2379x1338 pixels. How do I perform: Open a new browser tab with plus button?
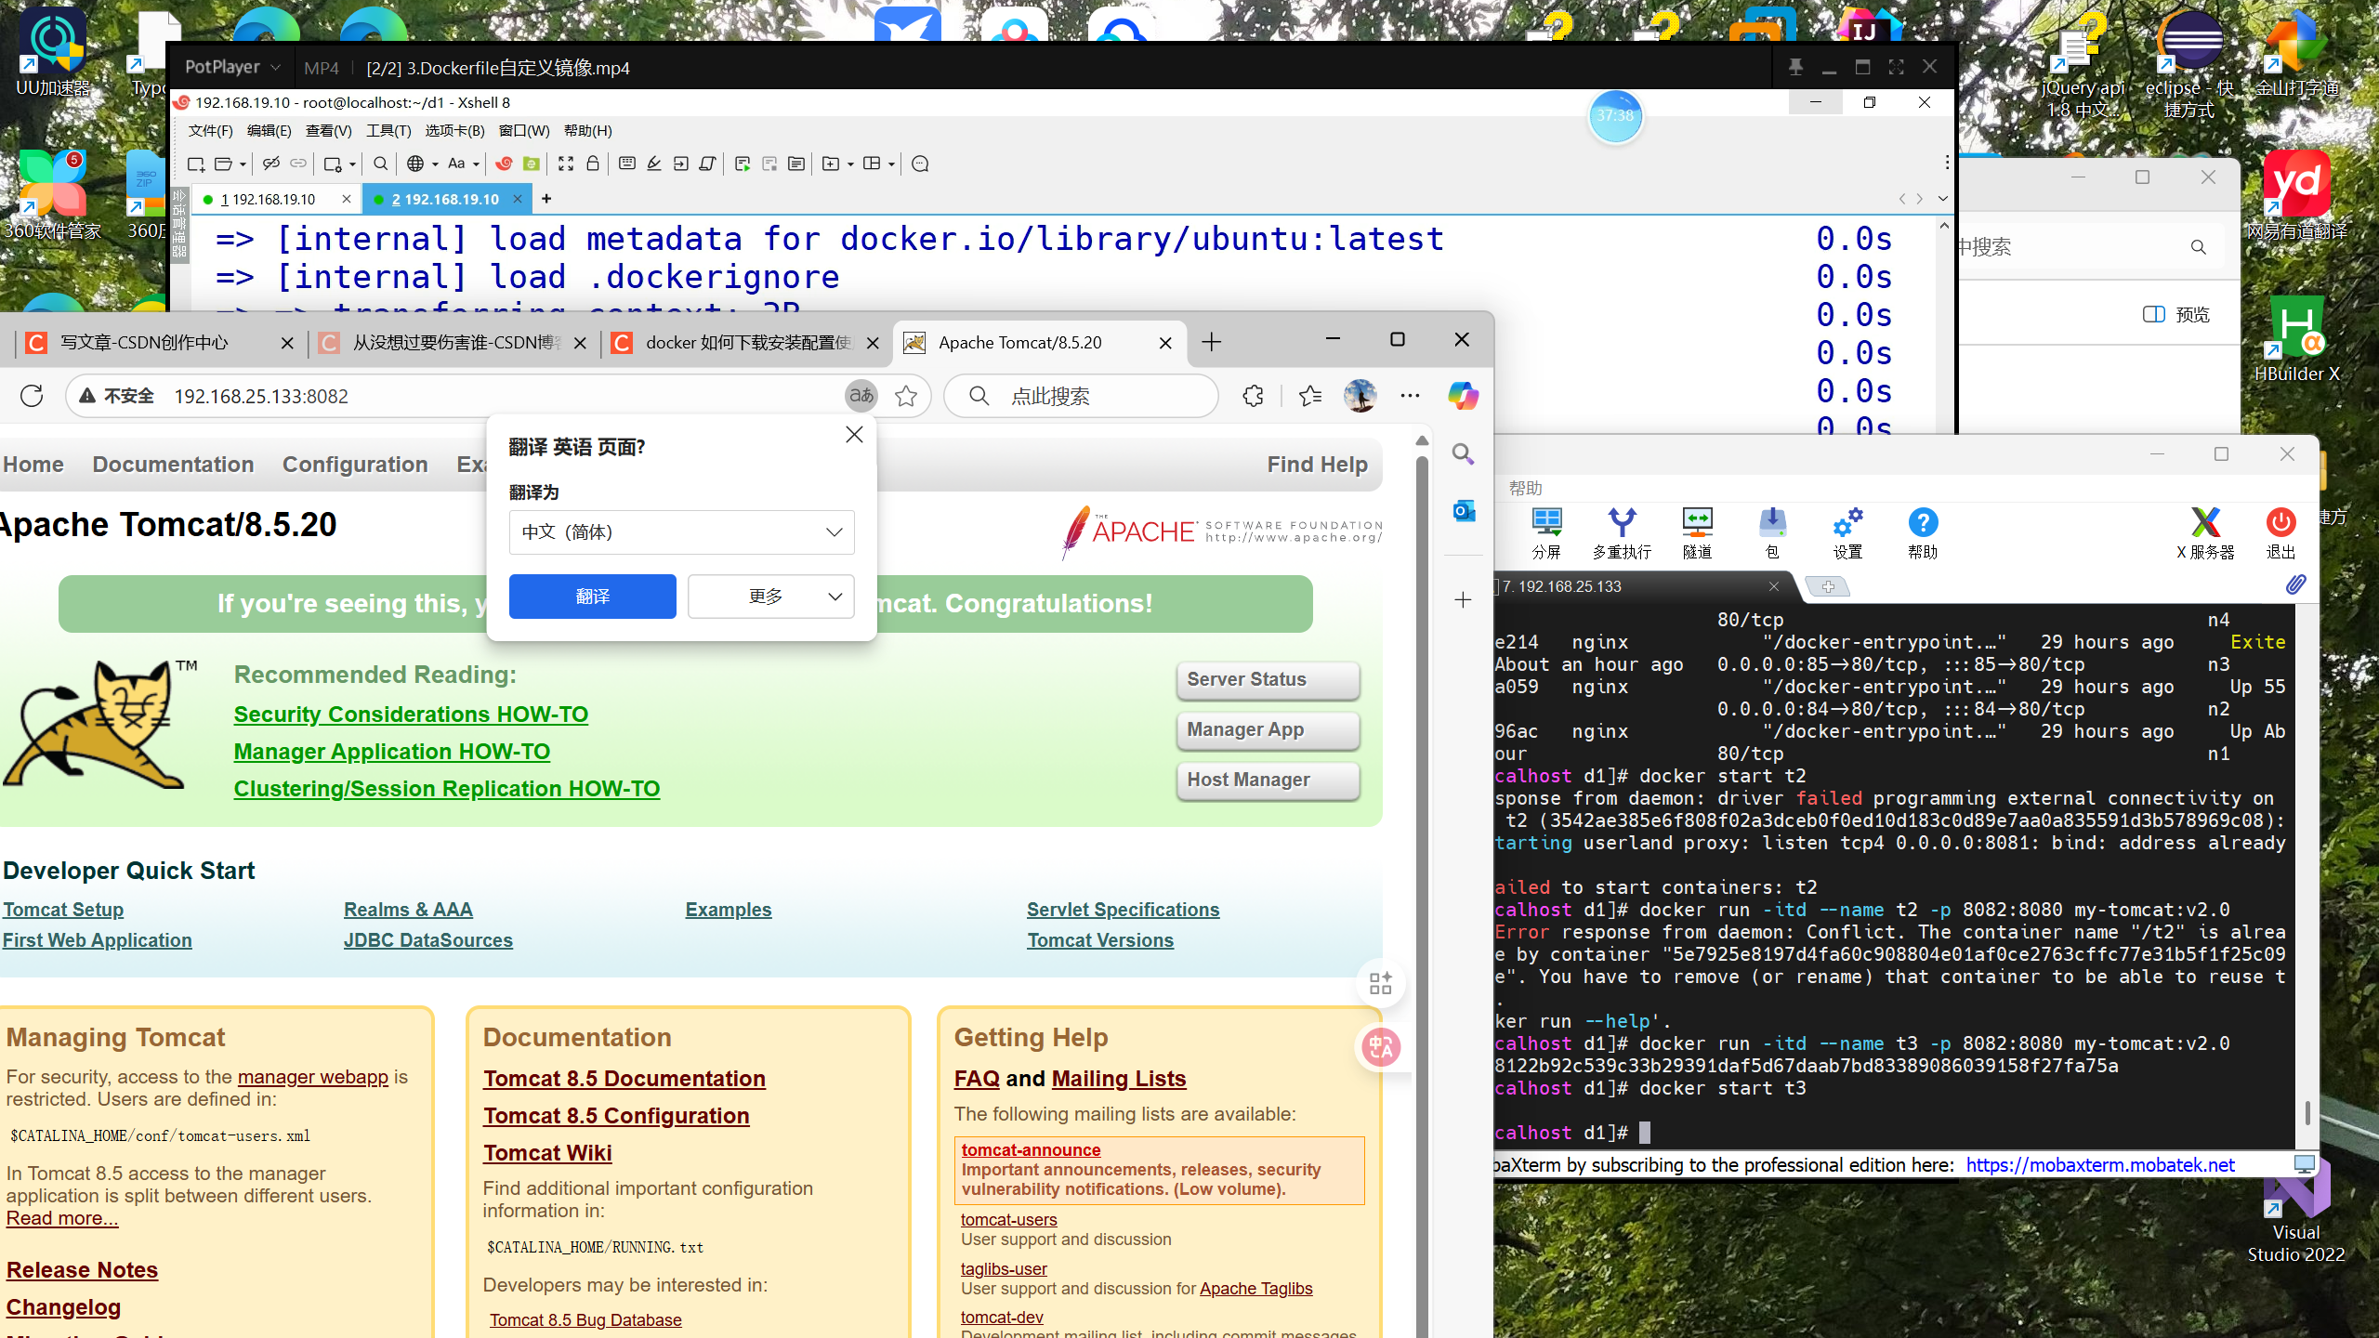1211,342
